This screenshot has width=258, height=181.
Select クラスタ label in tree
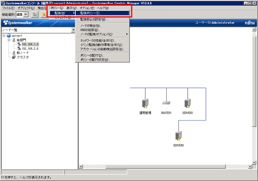(x=23, y=57)
